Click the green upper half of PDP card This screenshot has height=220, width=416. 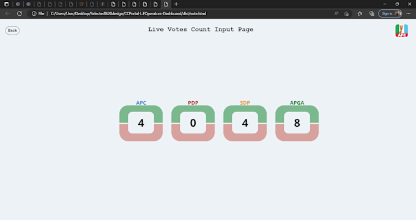[193, 109]
